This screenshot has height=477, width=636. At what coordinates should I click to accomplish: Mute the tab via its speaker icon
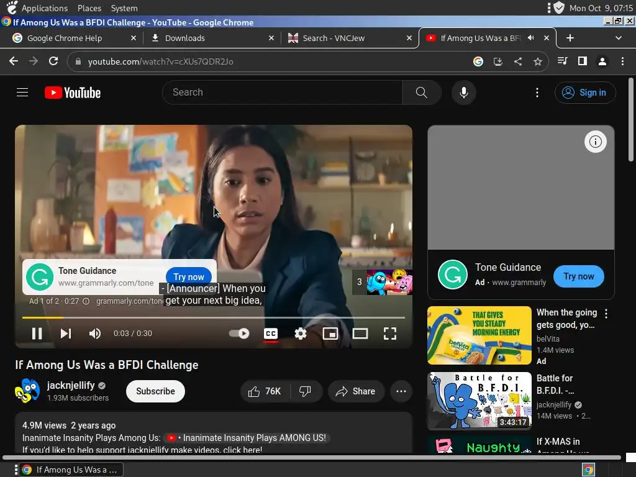[530, 38]
